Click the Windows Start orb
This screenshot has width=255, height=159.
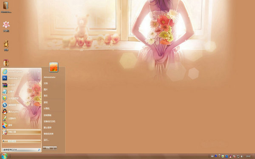pyautogui.click(x=4, y=156)
